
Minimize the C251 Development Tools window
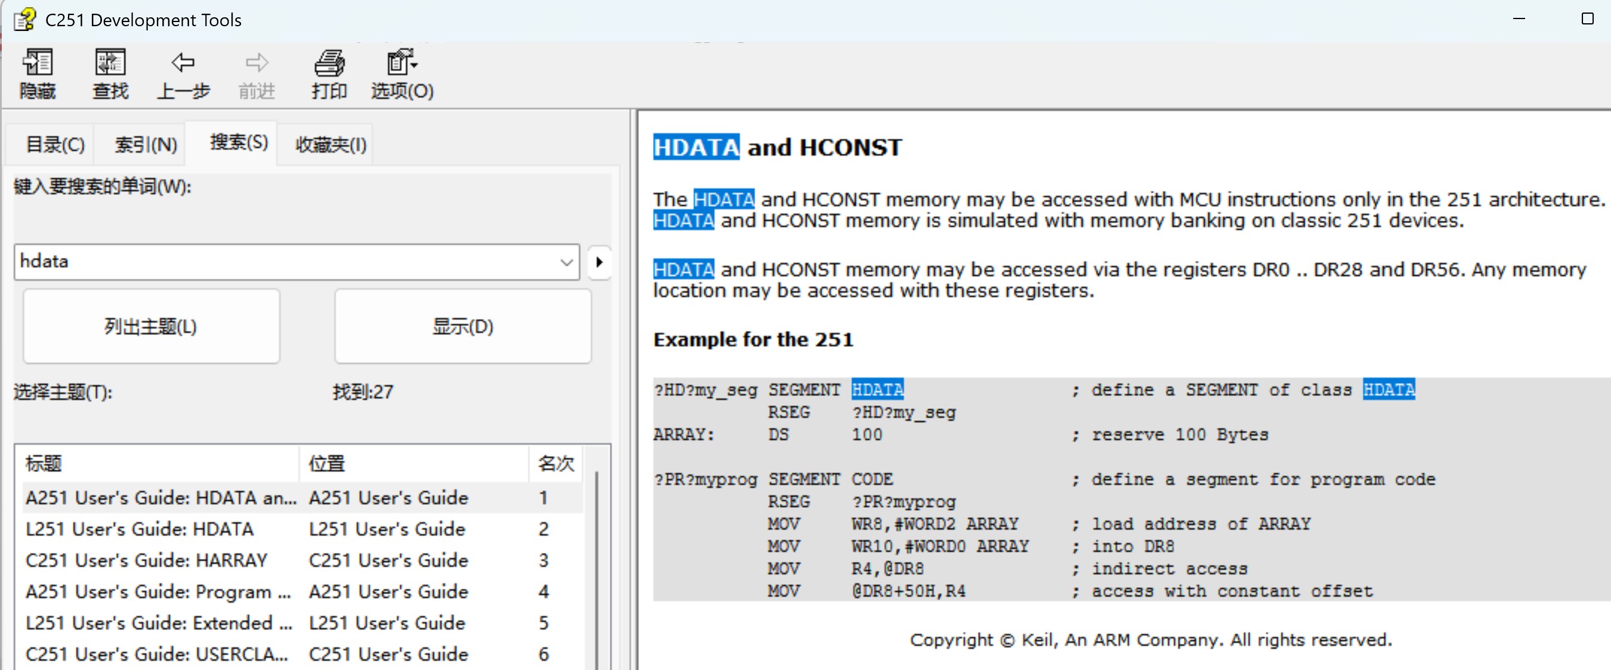pyautogui.click(x=1519, y=18)
